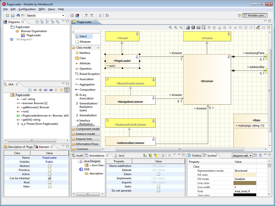This screenshot has height=206, width=275.
Task: Select the Aggregation tool in palette
Action: (x=87, y=85)
